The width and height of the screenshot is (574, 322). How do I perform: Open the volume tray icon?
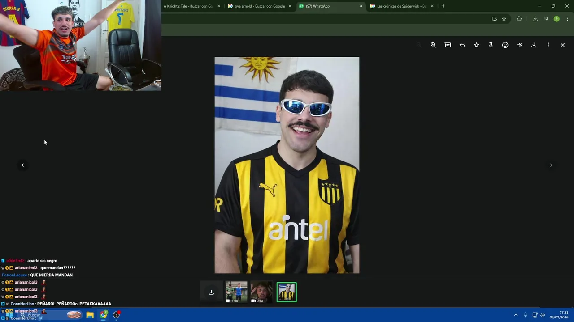click(542, 315)
